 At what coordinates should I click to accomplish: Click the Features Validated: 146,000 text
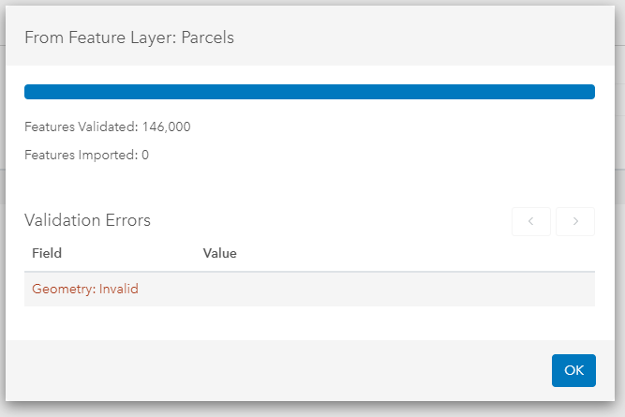point(108,127)
